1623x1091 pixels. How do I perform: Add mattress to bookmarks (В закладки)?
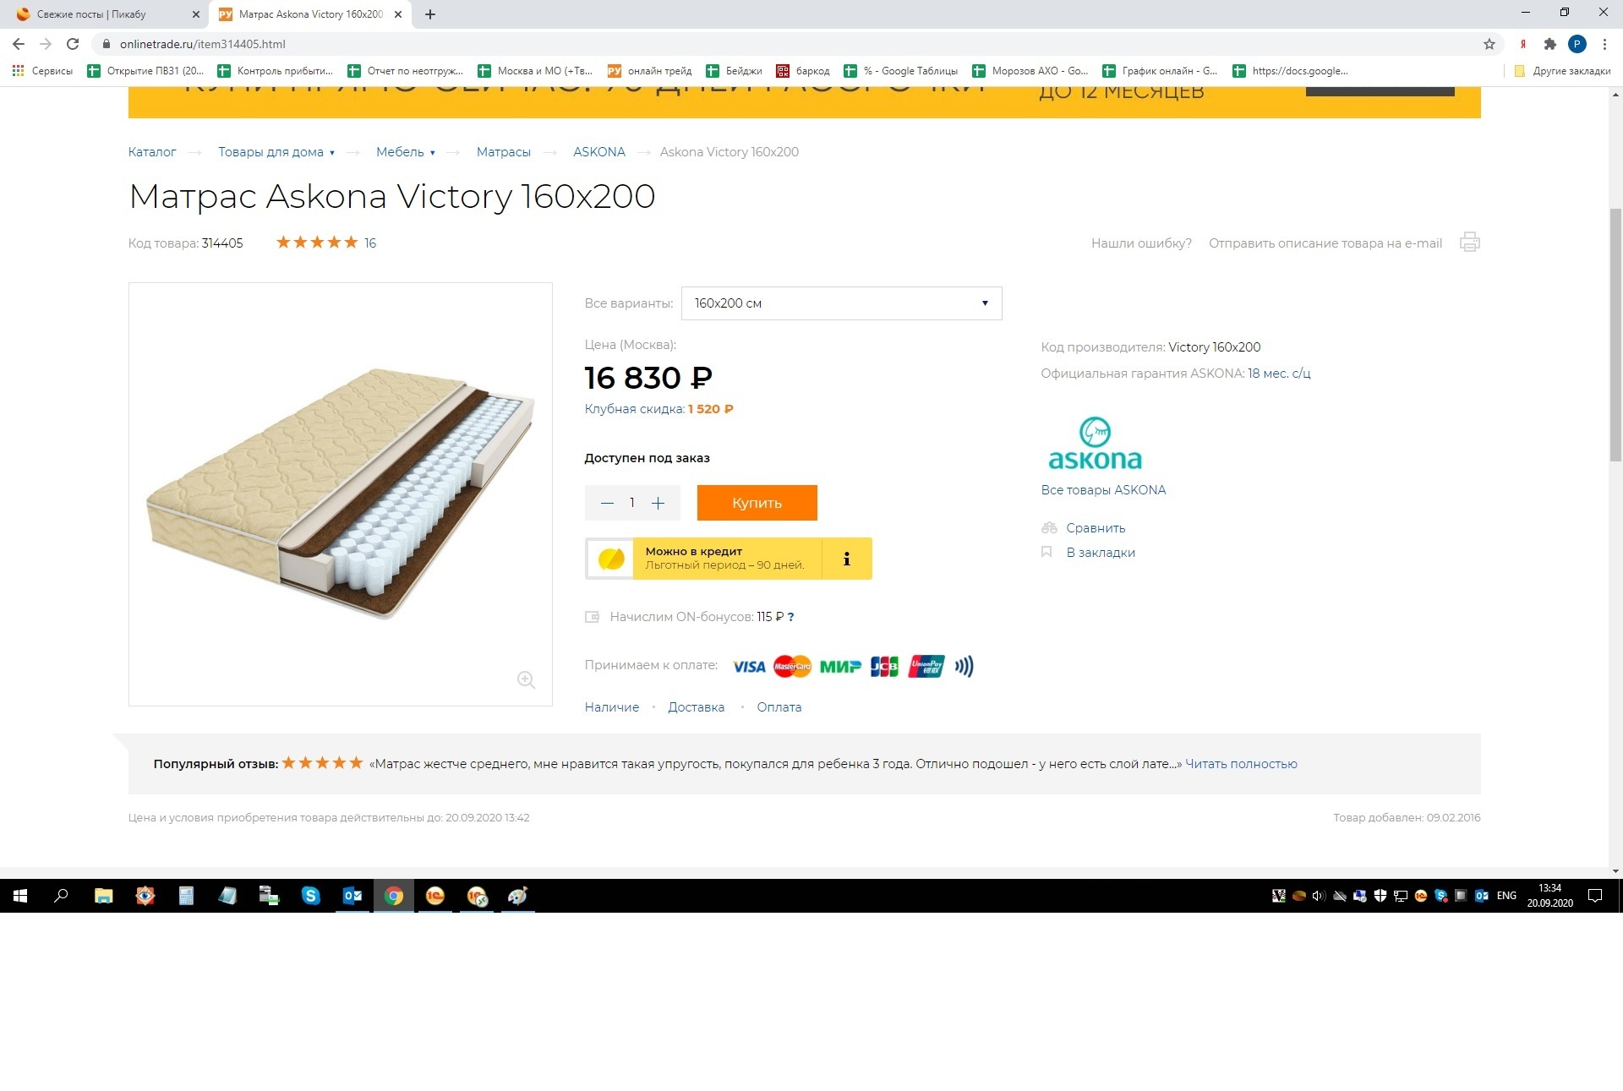pyautogui.click(x=1100, y=553)
